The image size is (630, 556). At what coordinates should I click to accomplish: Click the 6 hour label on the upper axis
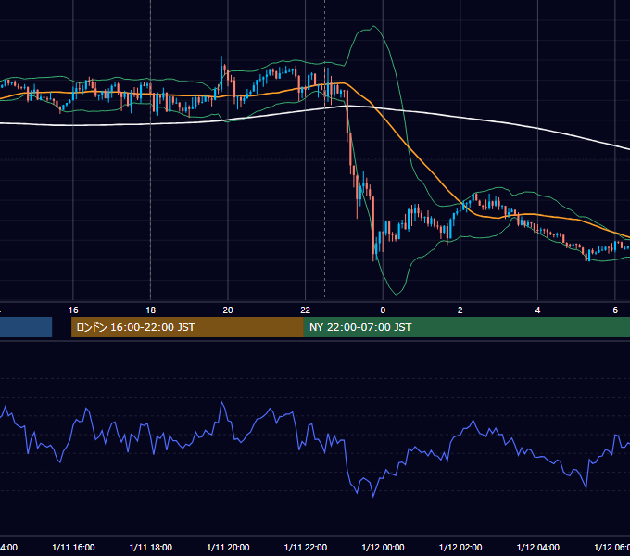tap(615, 310)
